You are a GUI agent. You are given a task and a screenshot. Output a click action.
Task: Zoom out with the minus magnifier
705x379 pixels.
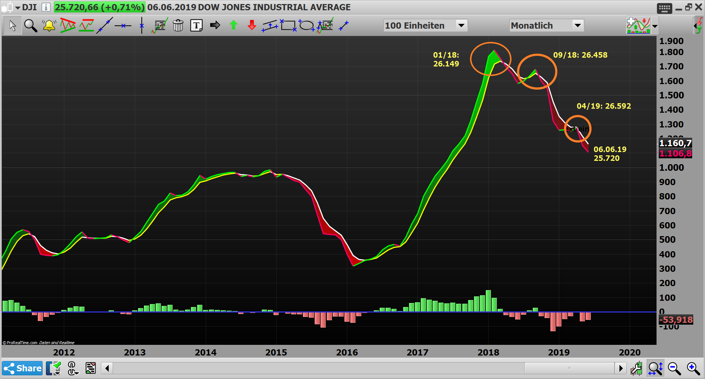pos(674,368)
